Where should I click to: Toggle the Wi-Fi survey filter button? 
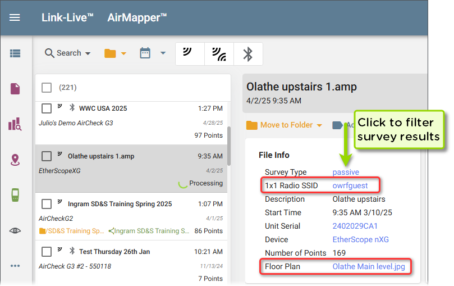(189, 54)
